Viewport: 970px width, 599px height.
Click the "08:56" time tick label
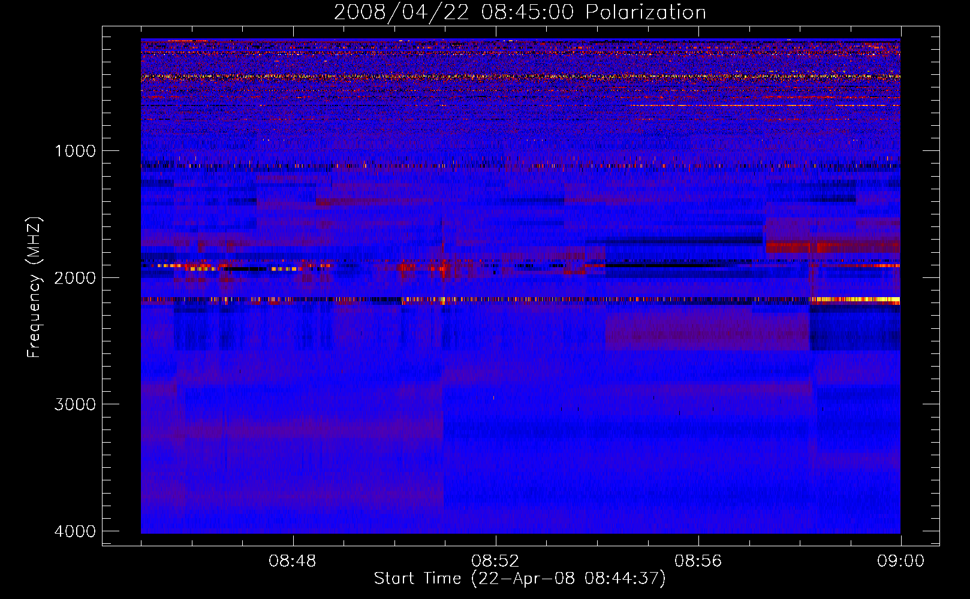point(698,561)
